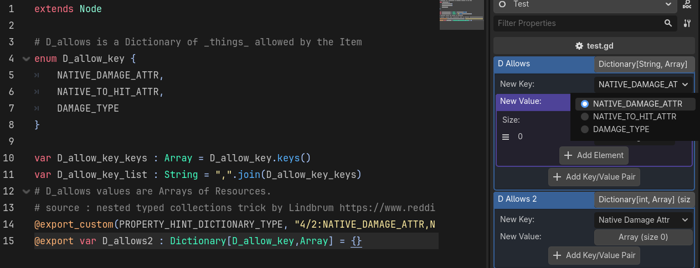Click the Array (size 0) value button

(644, 237)
